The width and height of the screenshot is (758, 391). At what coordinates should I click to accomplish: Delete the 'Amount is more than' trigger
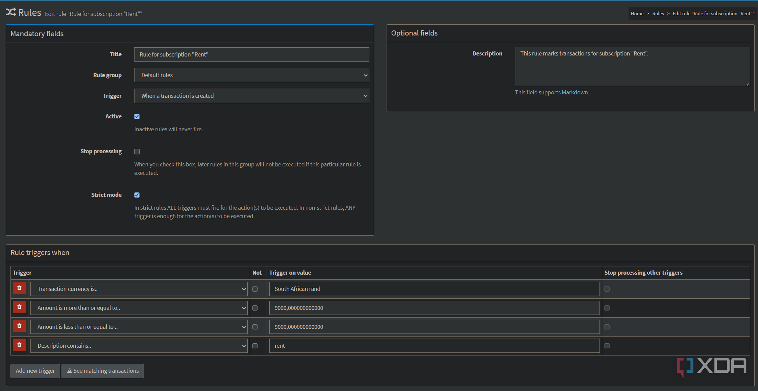[19, 307]
